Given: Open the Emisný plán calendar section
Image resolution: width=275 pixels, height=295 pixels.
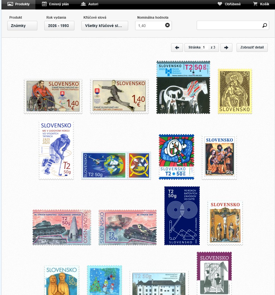Looking at the screenshot, I should (x=55, y=4).
